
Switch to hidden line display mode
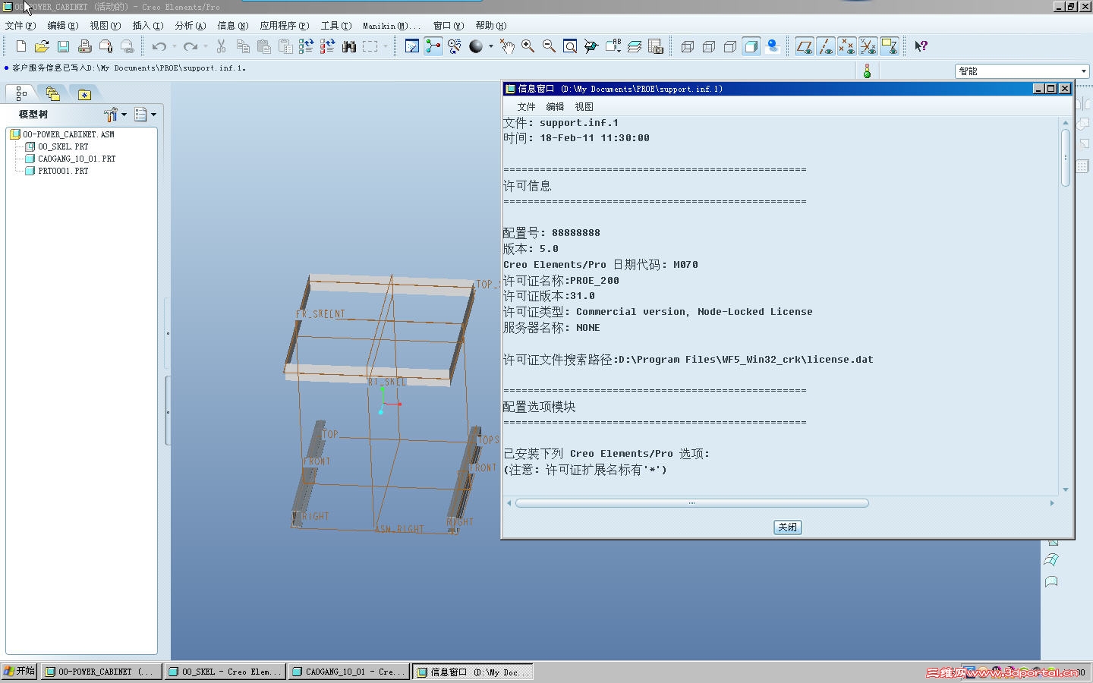[709, 46]
